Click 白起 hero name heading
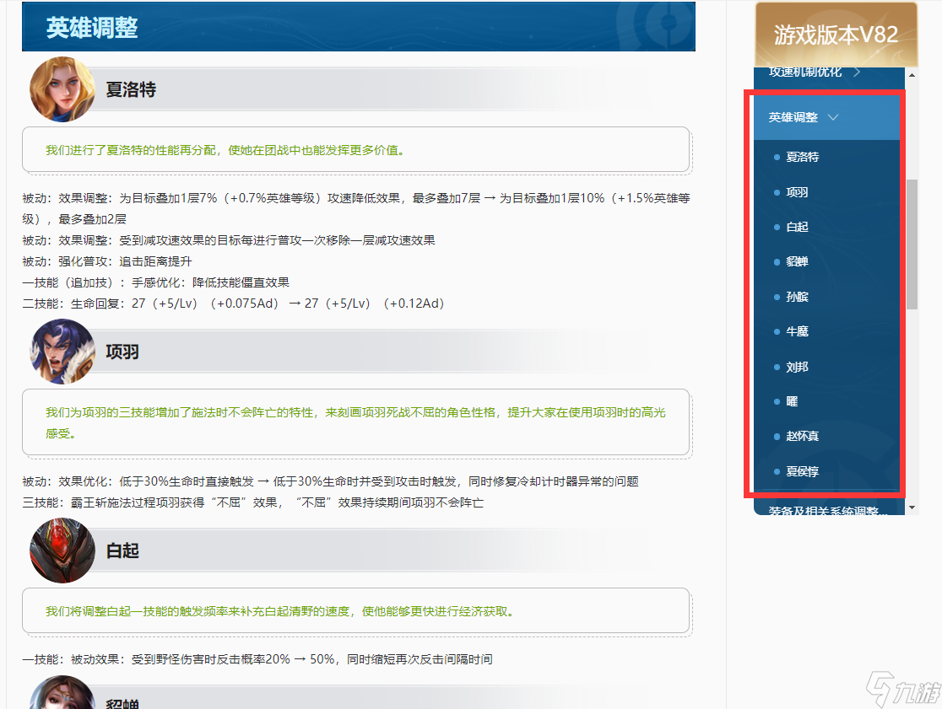942x709 pixels. pos(122,551)
